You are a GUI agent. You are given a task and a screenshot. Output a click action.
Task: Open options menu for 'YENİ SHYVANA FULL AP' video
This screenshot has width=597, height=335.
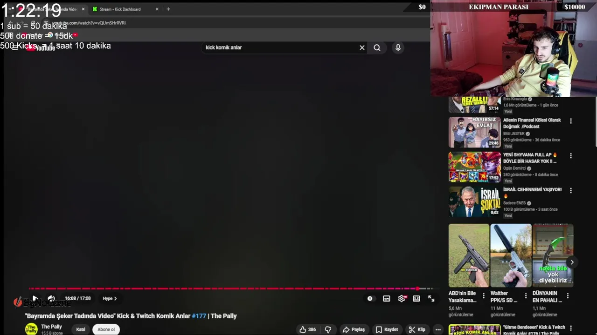coord(571,155)
